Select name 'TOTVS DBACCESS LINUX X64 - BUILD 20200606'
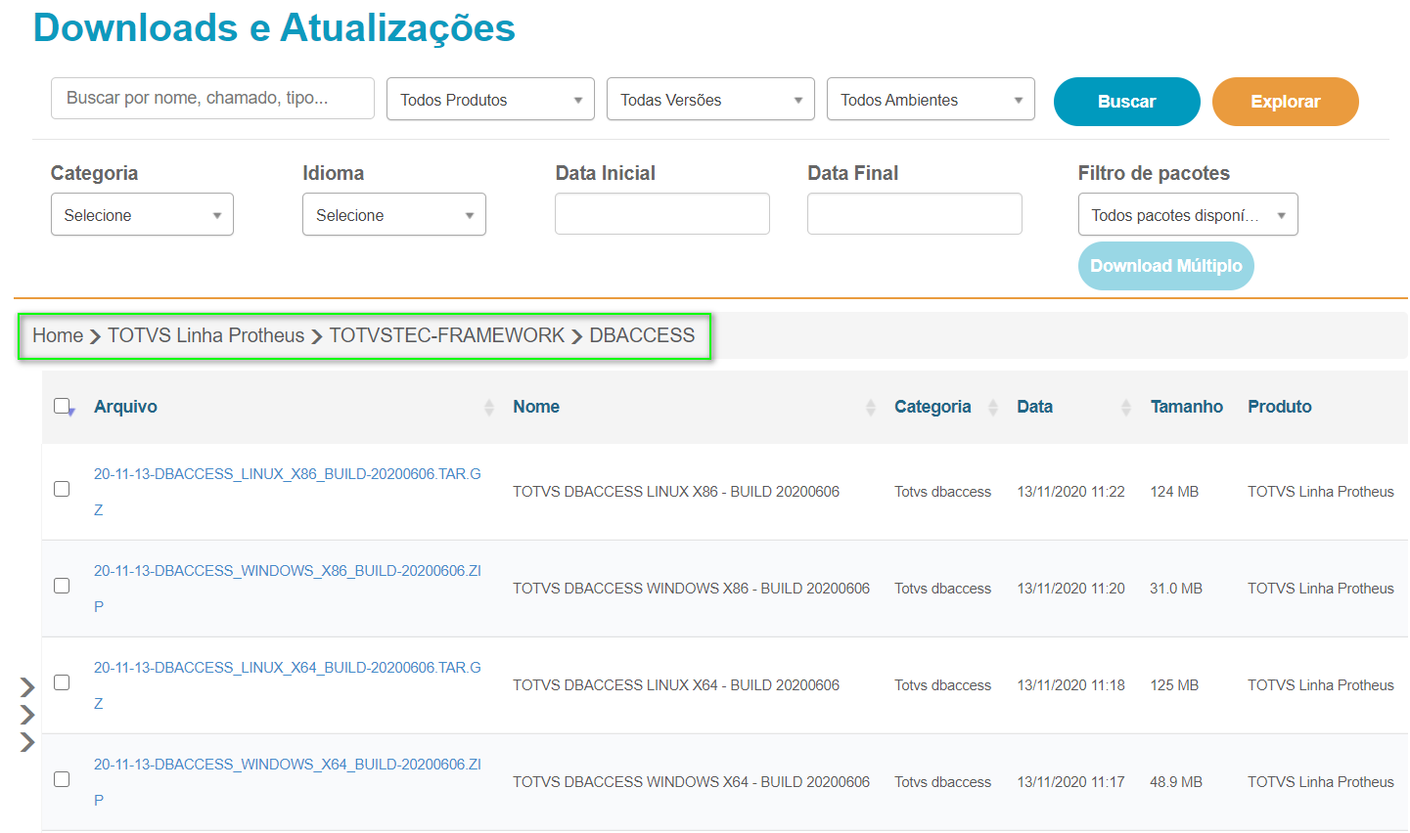Image resolution: width=1410 pixels, height=833 pixels. 676,685
